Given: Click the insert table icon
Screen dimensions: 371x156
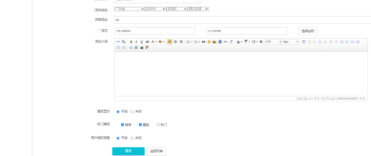Looking at the screenshot, I should (x=304, y=42).
